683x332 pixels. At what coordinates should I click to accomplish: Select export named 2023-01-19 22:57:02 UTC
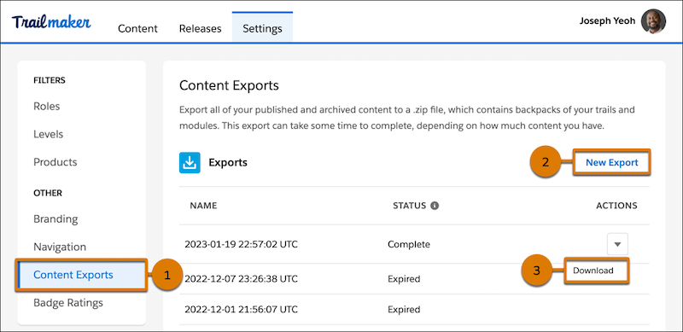(241, 244)
